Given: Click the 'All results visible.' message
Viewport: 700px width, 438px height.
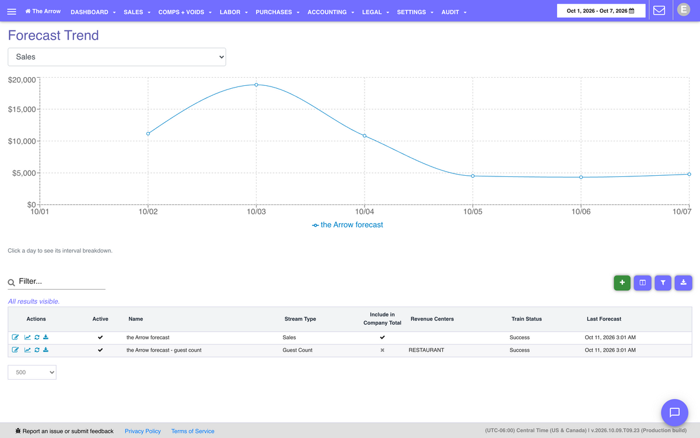Looking at the screenshot, I should [x=34, y=301].
